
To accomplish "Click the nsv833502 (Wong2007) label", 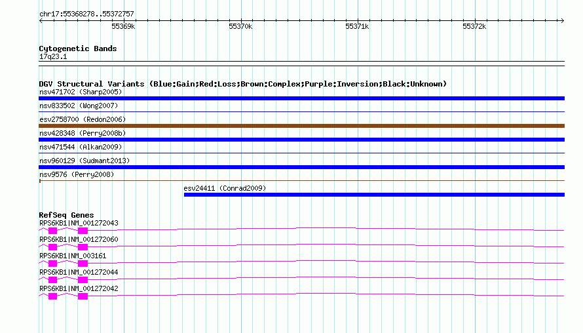I will pyautogui.click(x=79, y=106).
